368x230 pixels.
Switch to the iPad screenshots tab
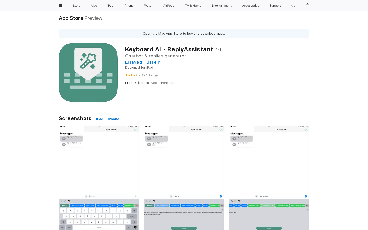[x=100, y=119]
